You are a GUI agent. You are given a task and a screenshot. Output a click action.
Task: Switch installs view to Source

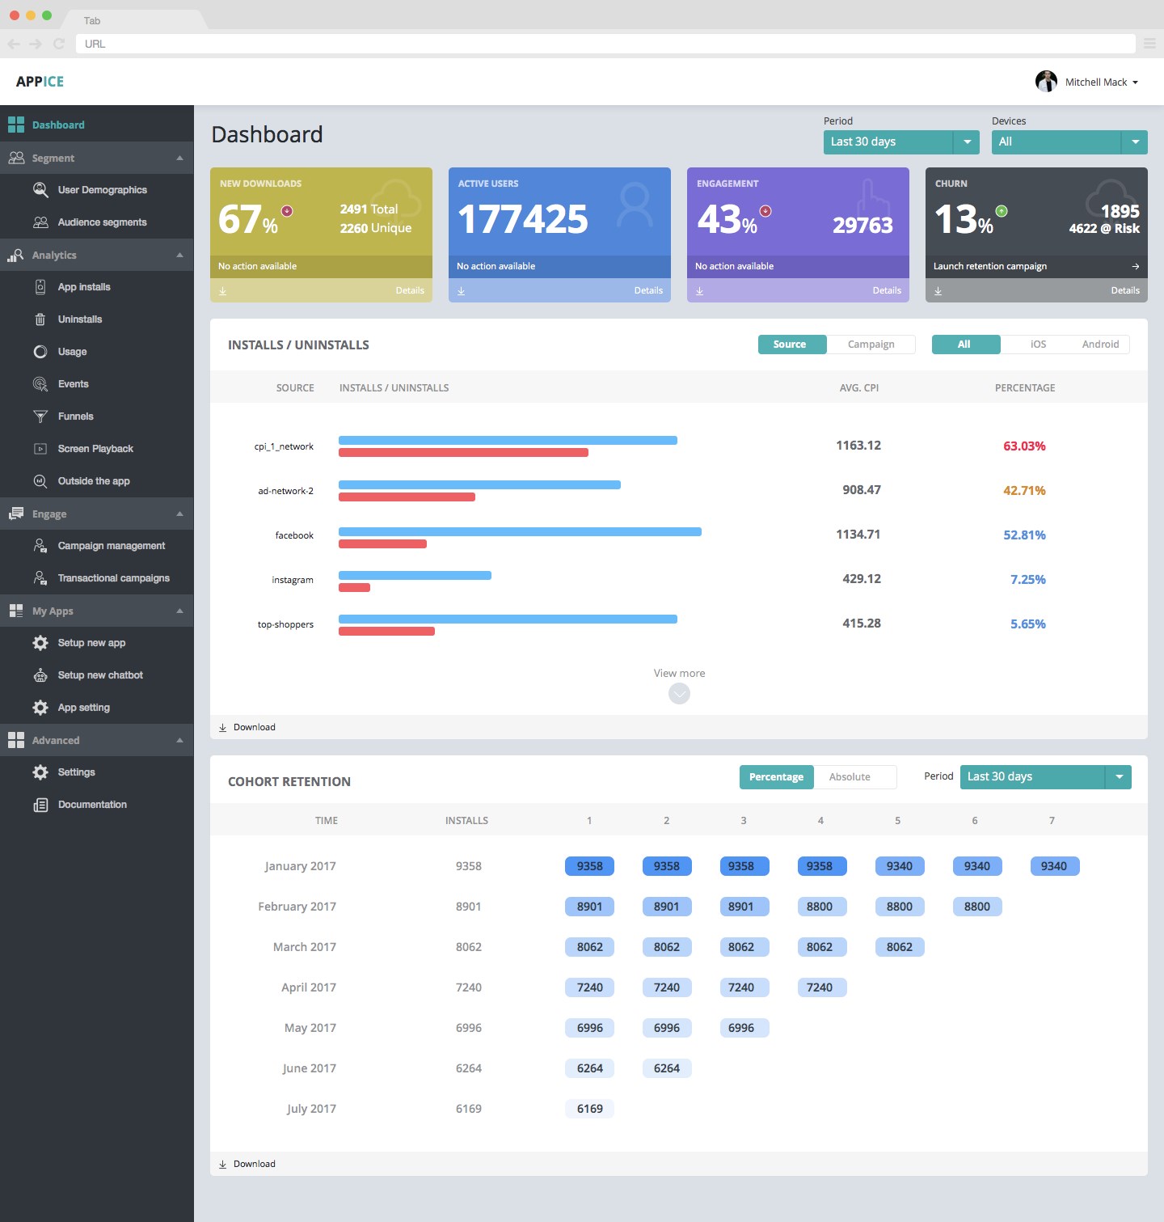point(792,345)
